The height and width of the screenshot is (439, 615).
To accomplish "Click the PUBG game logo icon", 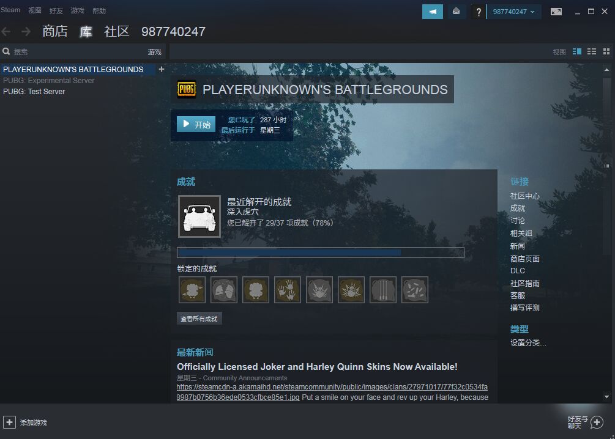I will click(186, 89).
